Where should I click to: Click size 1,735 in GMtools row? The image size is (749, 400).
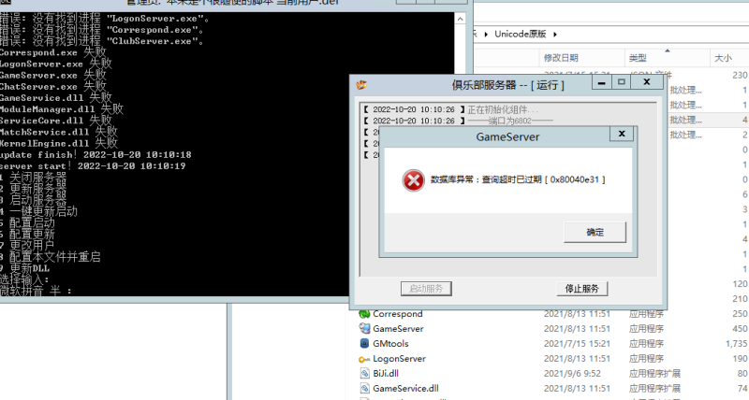737,343
